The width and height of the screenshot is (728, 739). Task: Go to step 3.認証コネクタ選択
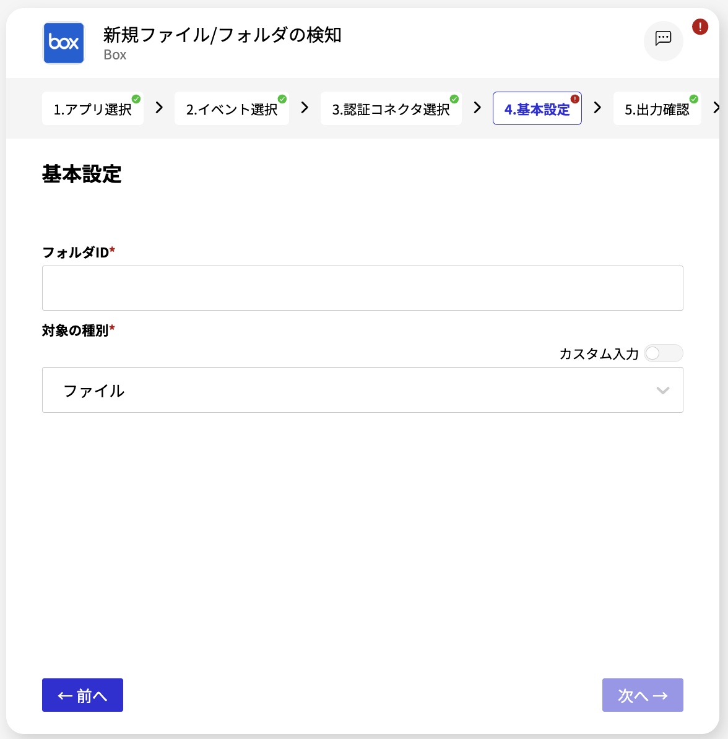coord(391,109)
